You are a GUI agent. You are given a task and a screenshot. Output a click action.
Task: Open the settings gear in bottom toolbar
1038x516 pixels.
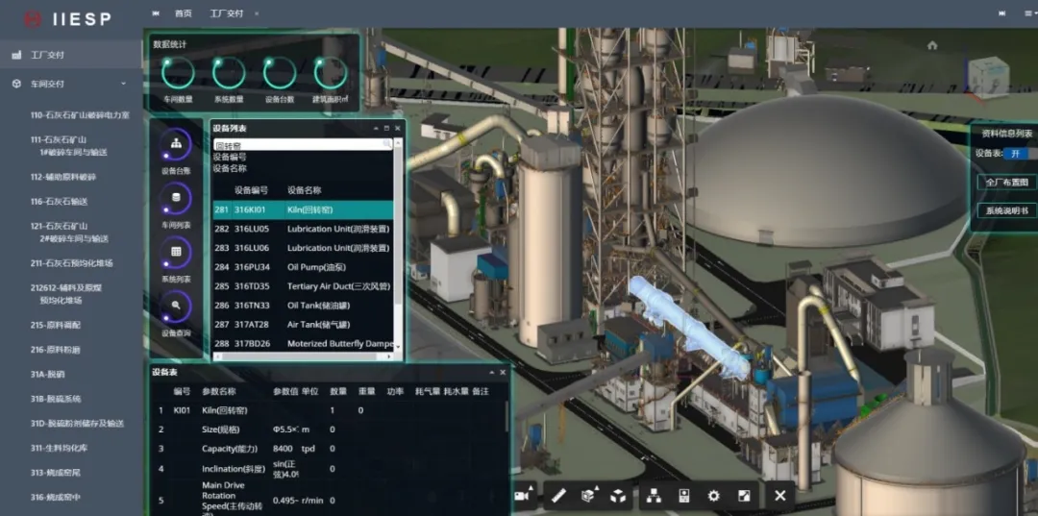(x=713, y=496)
